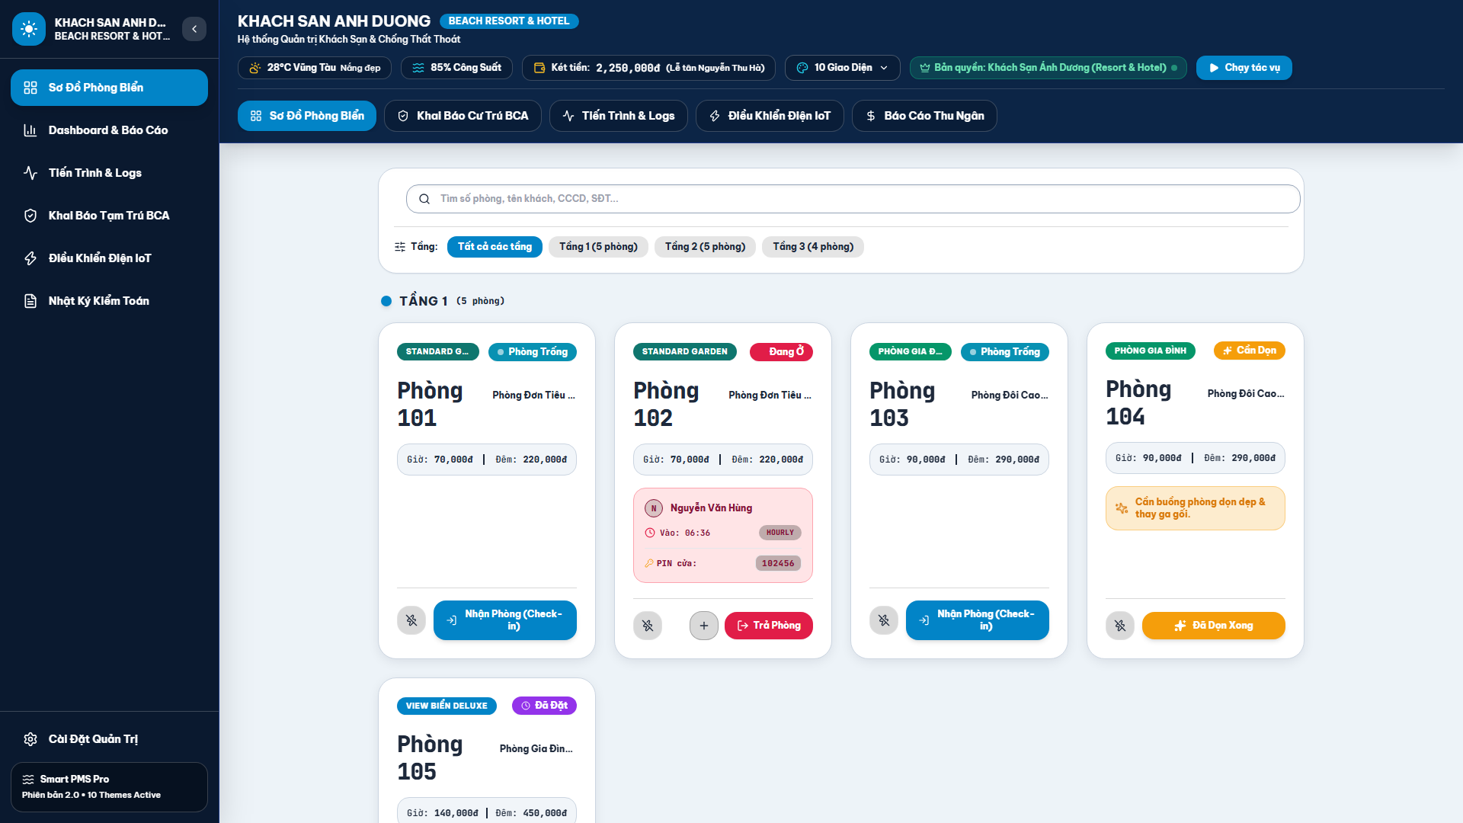The image size is (1463, 823).
Task: Click the Két tiền cash balance indicator
Action: [x=648, y=68]
